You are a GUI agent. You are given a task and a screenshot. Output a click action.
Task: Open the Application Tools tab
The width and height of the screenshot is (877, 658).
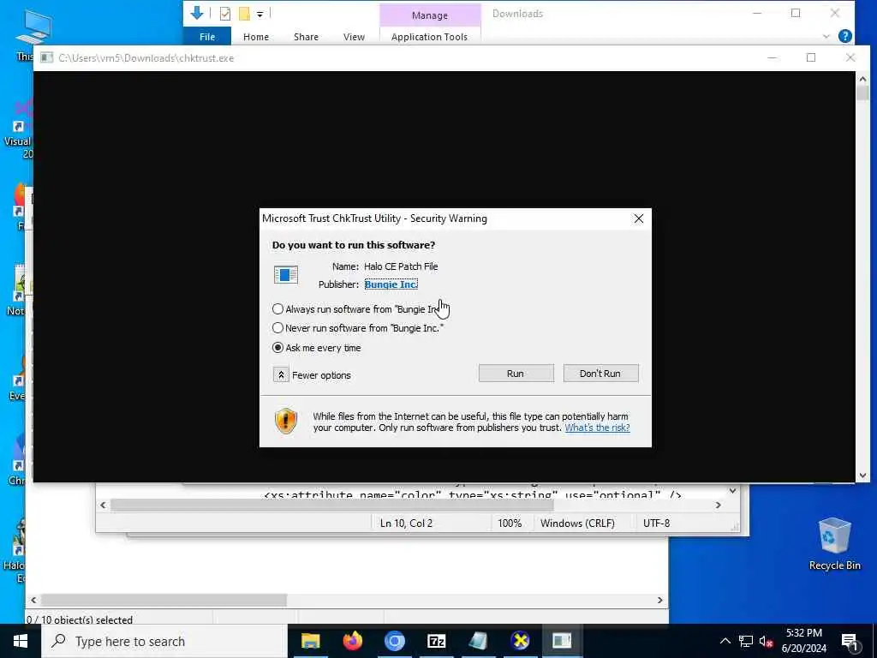[x=430, y=36]
